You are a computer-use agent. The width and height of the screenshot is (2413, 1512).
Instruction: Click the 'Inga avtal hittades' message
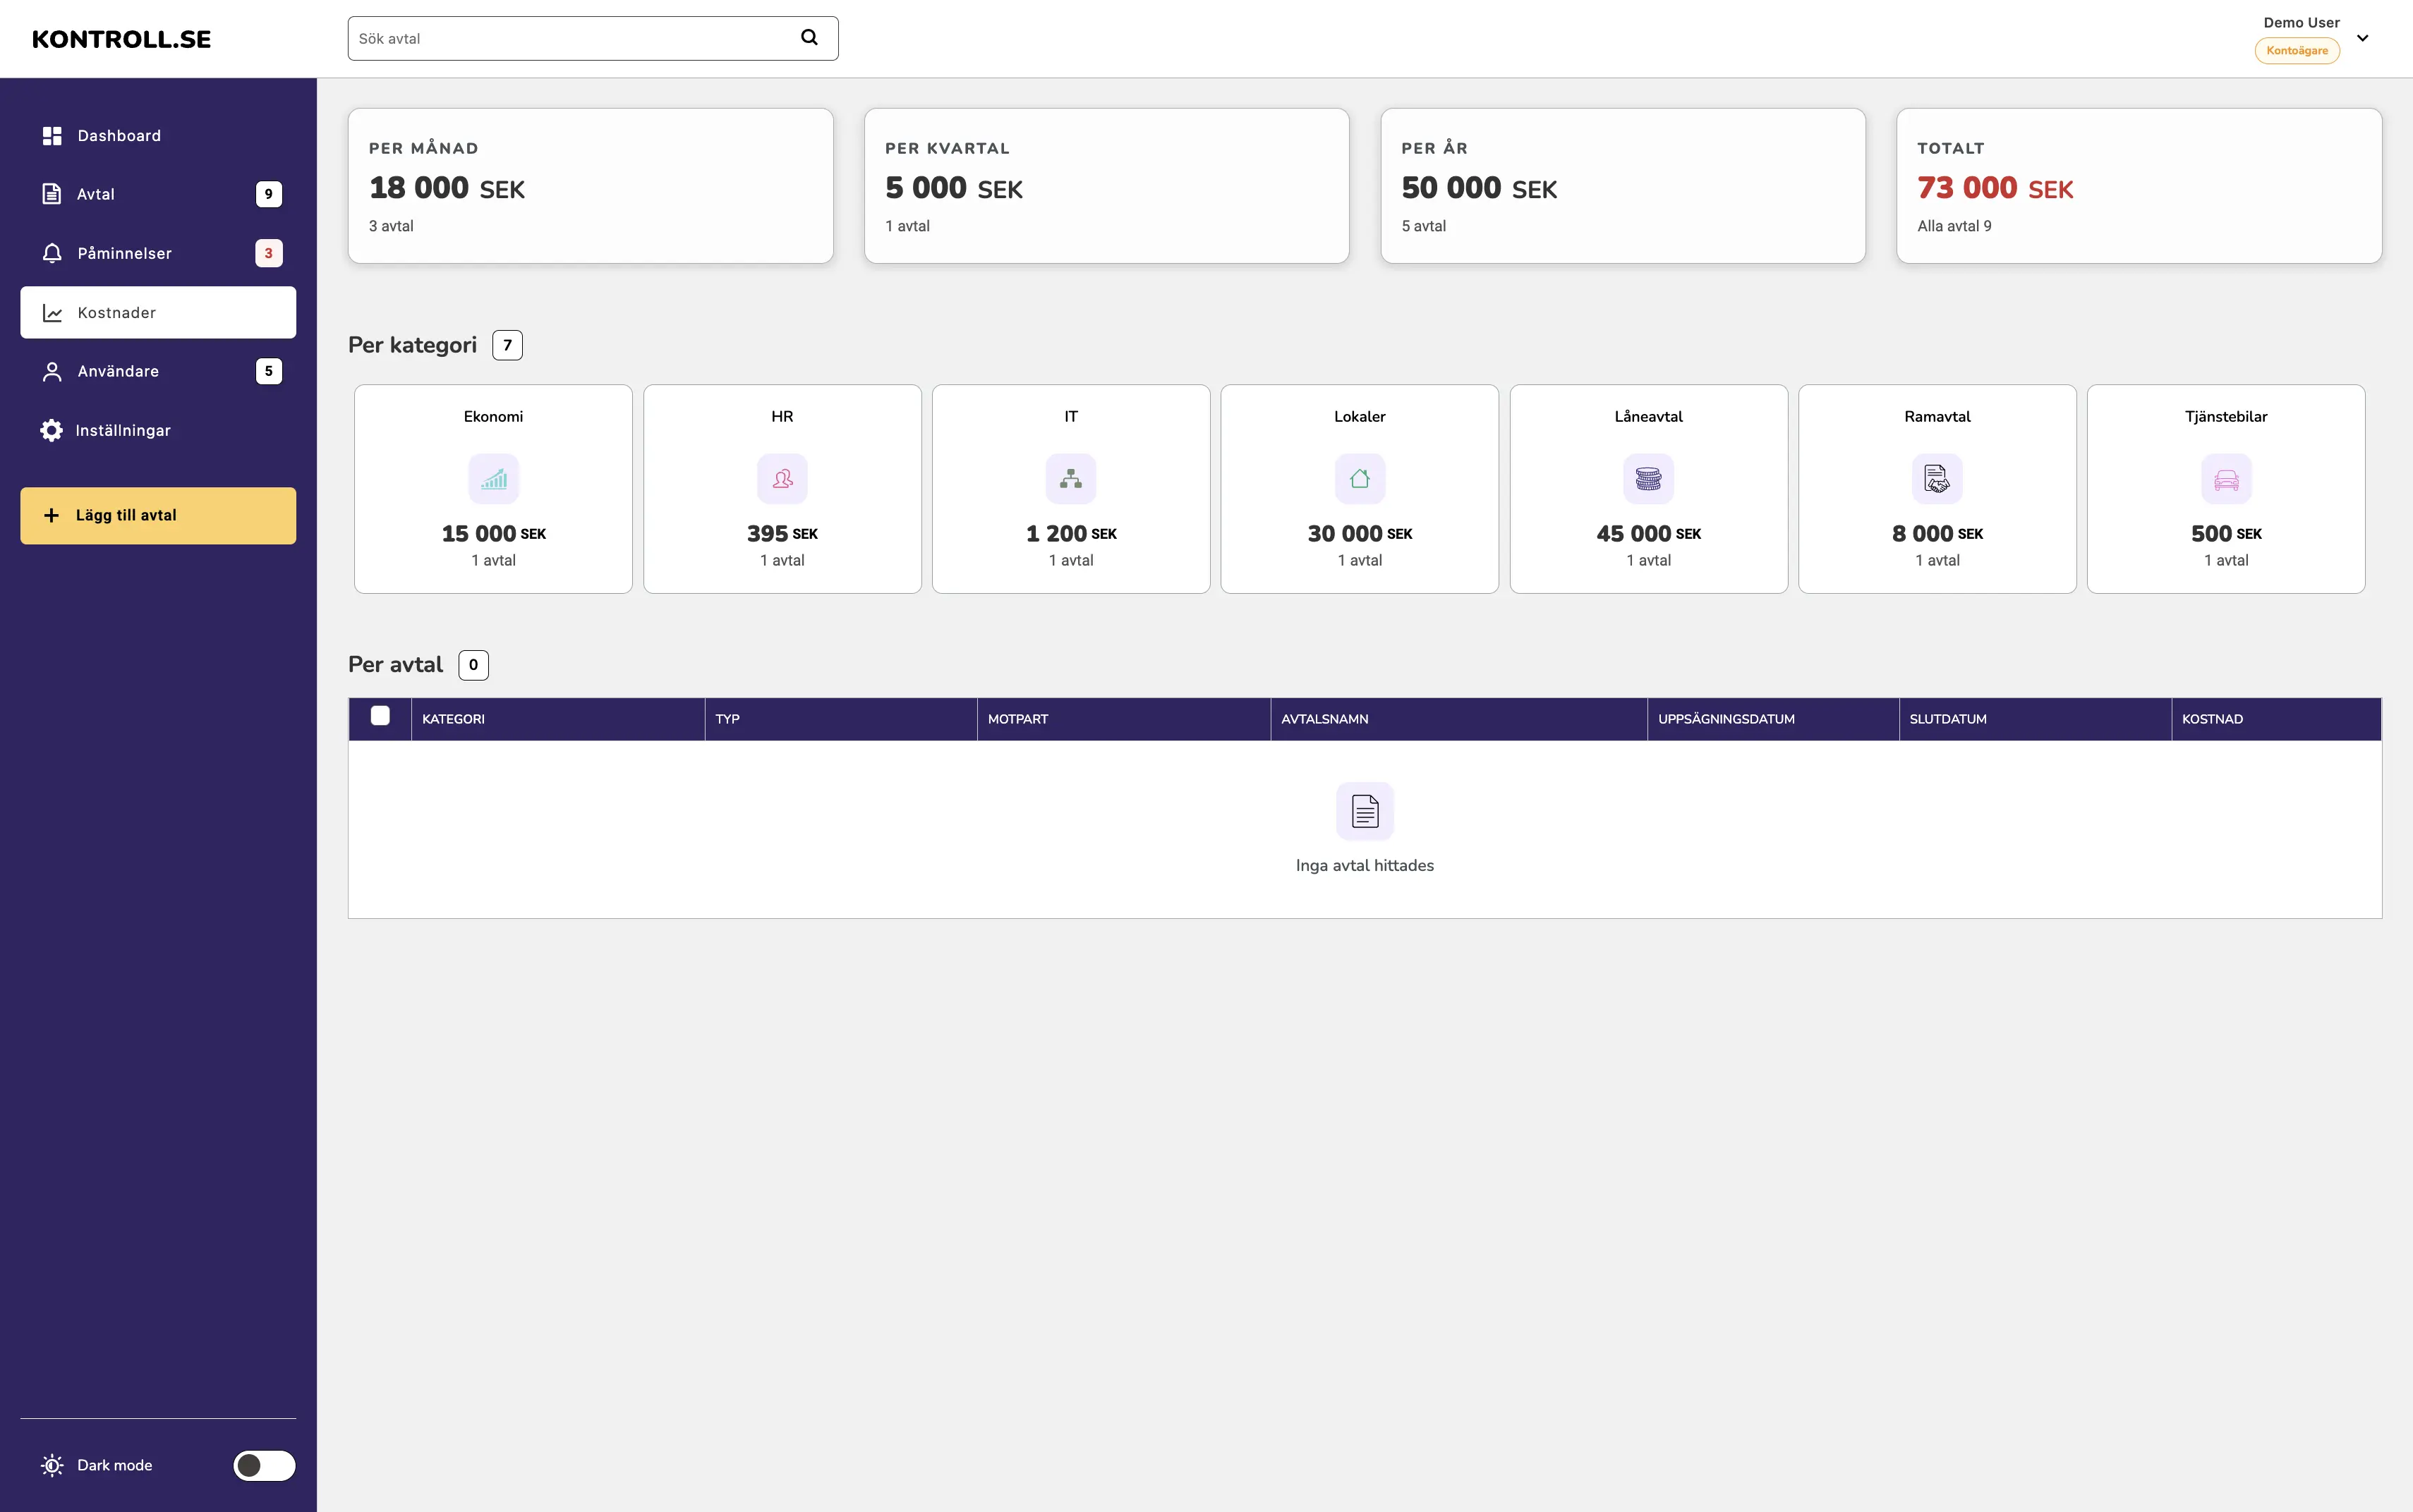pos(1365,865)
